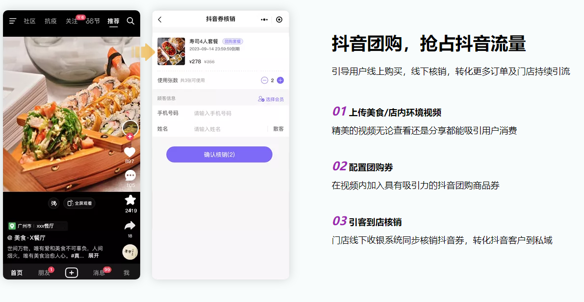Click the target-circle close icon in header

click(279, 20)
